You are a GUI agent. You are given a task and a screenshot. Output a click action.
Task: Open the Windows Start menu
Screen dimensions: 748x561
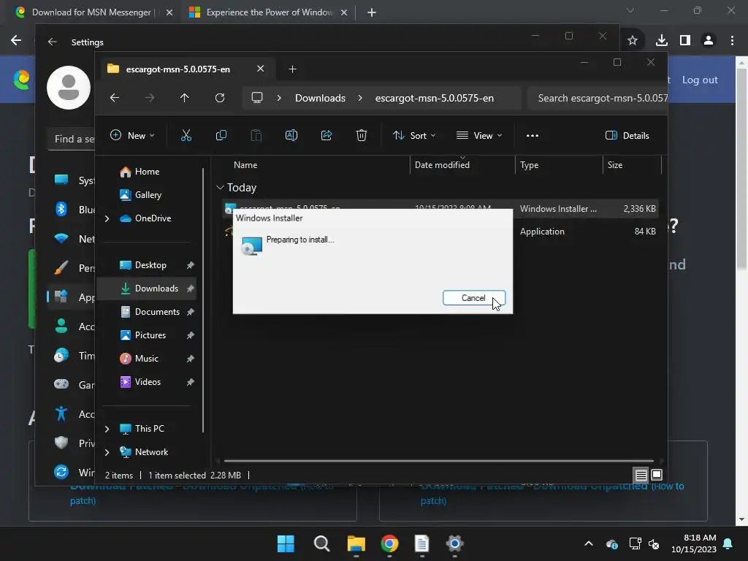286,543
